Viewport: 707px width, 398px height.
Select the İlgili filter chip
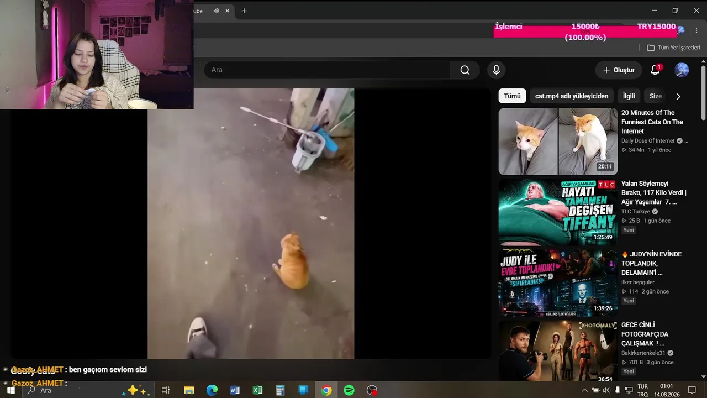tap(629, 96)
